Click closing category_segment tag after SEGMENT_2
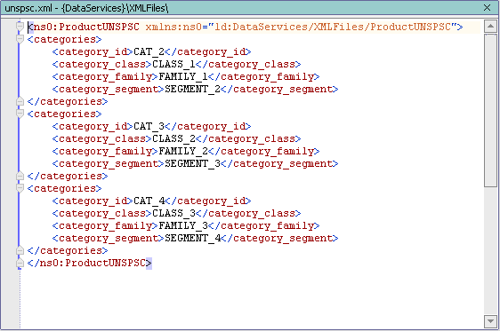Screen dimensions: 500x331 [x=279, y=89]
